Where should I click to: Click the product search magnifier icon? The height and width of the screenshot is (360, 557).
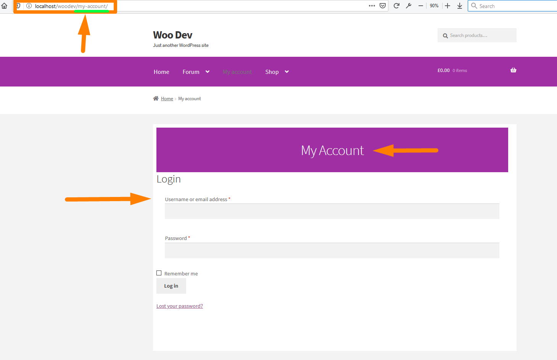tap(445, 36)
